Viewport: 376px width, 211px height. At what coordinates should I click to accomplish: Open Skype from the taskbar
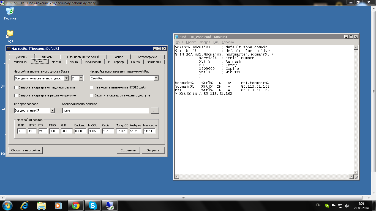click(x=93, y=206)
